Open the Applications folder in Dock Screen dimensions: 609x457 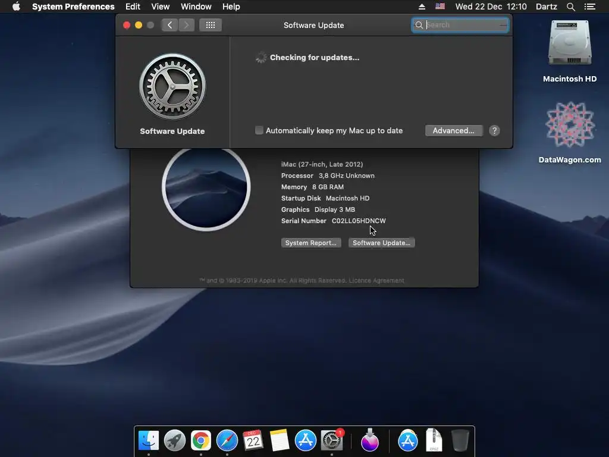408,441
